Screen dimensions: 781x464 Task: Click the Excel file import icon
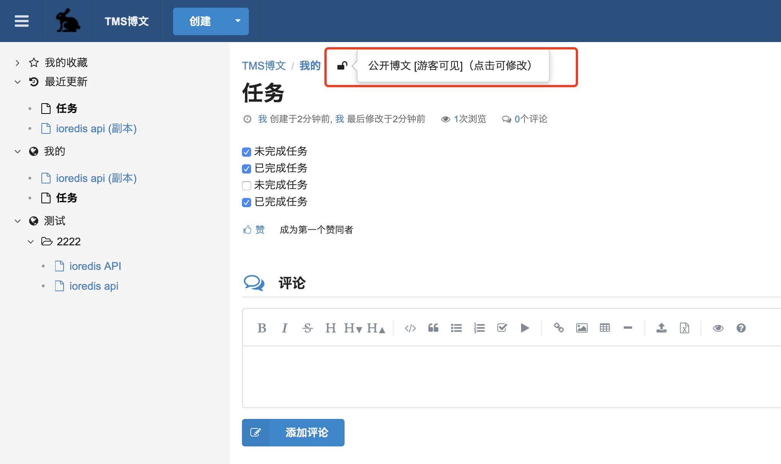(x=685, y=328)
